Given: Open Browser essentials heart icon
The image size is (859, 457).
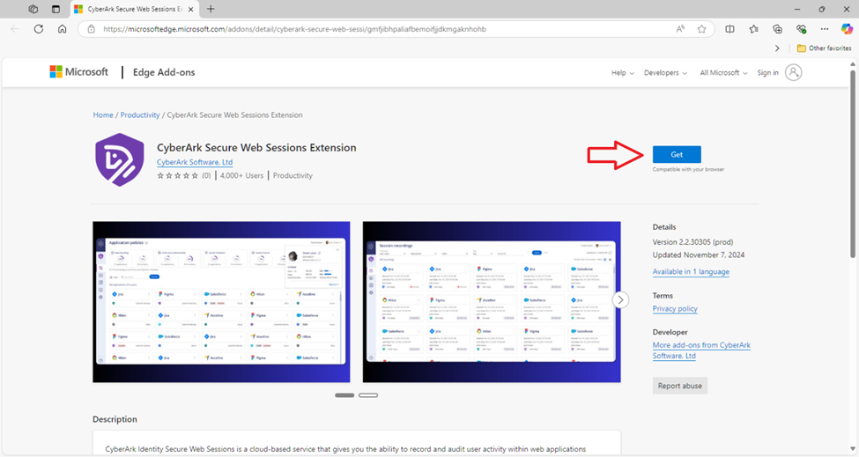Looking at the screenshot, I should coord(802,29).
